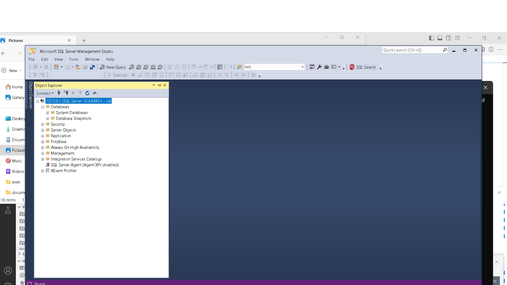The height and width of the screenshot is (285, 507).
Task: Toggle Object Explorer auto-hide pin
Action: [x=159, y=85]
